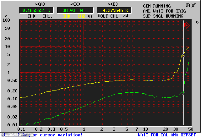Click the x-axis 5 watt label
The image size is (201, 137).
[x=127, y=129]
